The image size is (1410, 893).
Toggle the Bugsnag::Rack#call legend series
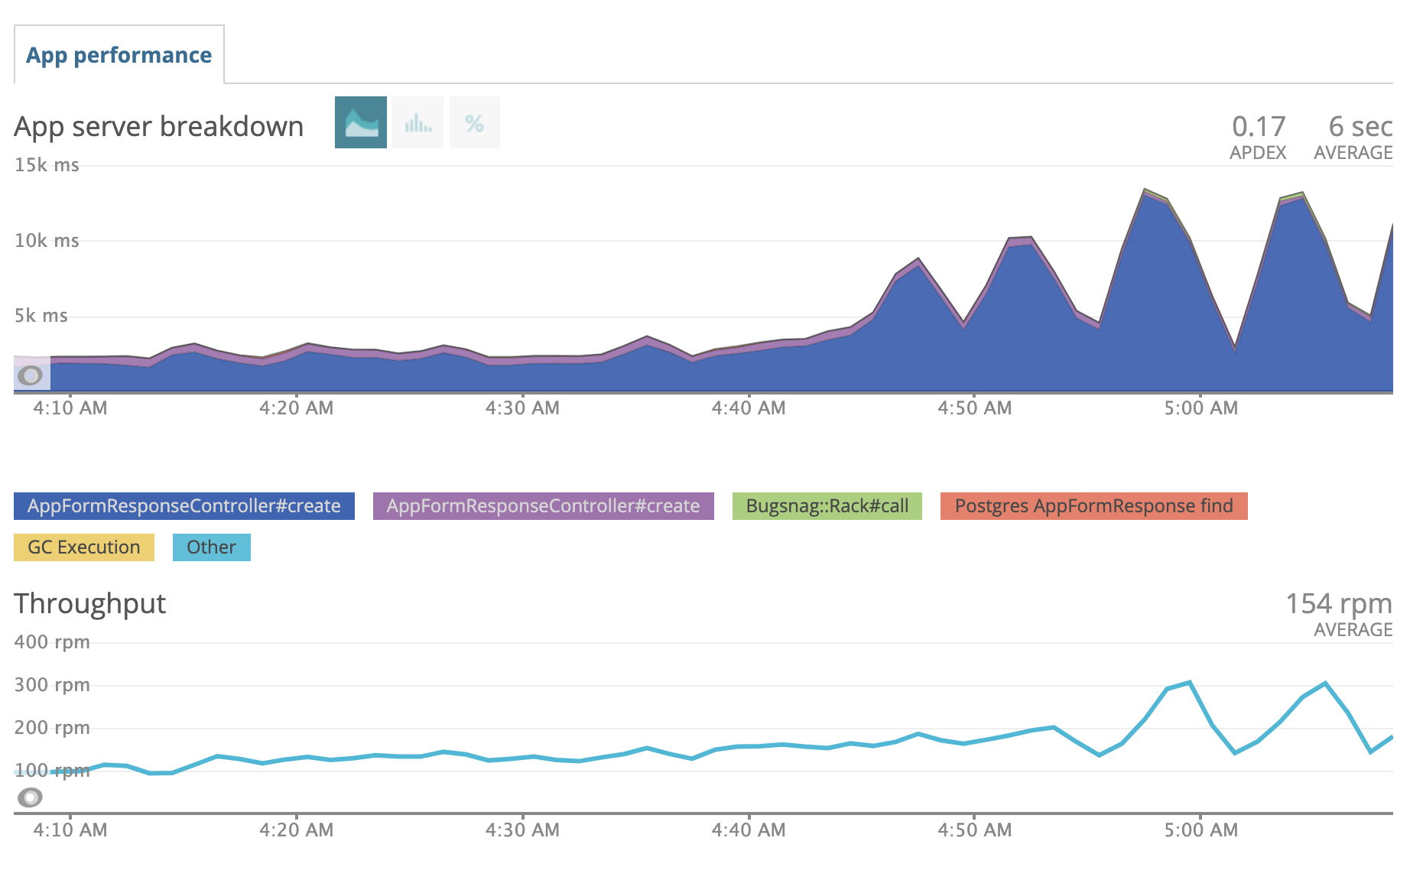click(827, 506)
